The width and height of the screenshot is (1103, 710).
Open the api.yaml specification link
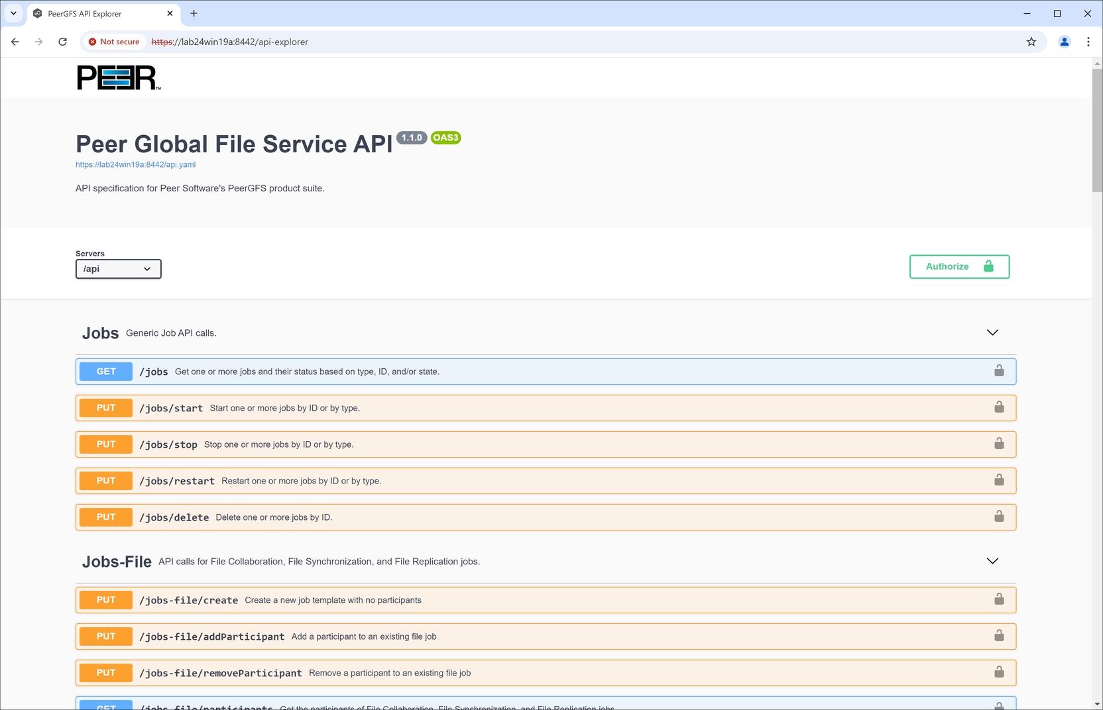[x=135, y=164]
